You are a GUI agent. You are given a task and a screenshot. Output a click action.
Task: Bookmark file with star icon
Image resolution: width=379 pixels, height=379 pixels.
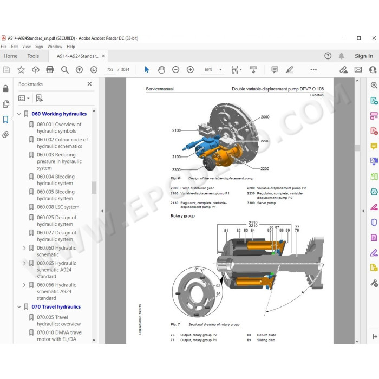(x=21, y=70)
